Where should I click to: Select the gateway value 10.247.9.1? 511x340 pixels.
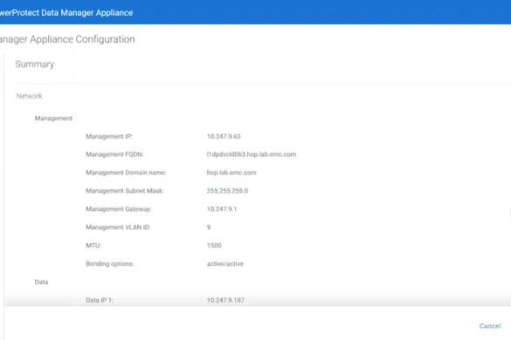222,209
